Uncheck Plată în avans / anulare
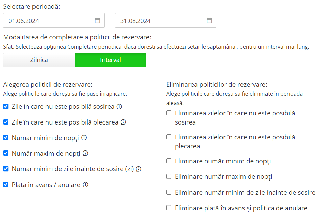The width and height of the screenshot is (324, 220). [x=6, y=185]
